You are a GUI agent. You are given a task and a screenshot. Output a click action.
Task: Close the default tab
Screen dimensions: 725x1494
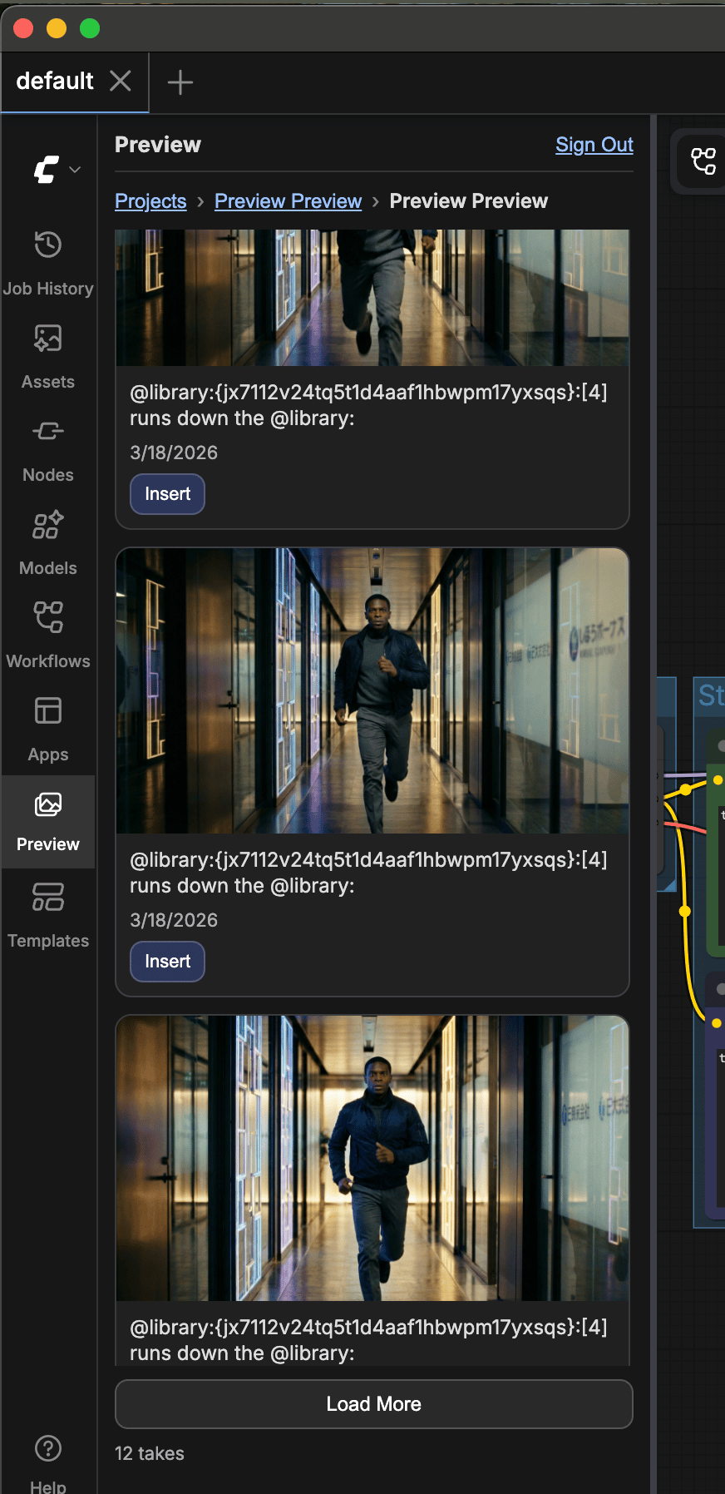coord(121,81)
